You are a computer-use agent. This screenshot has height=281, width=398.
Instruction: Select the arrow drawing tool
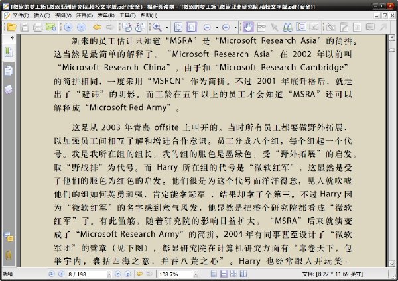pos(383,27)
